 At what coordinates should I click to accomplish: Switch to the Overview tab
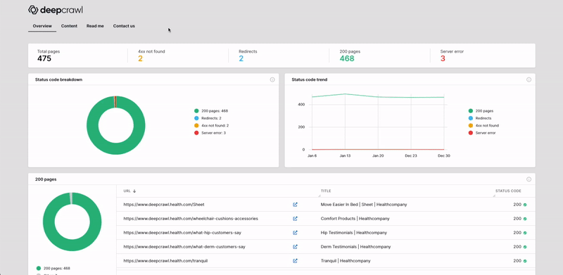click(x=42, y=26)
